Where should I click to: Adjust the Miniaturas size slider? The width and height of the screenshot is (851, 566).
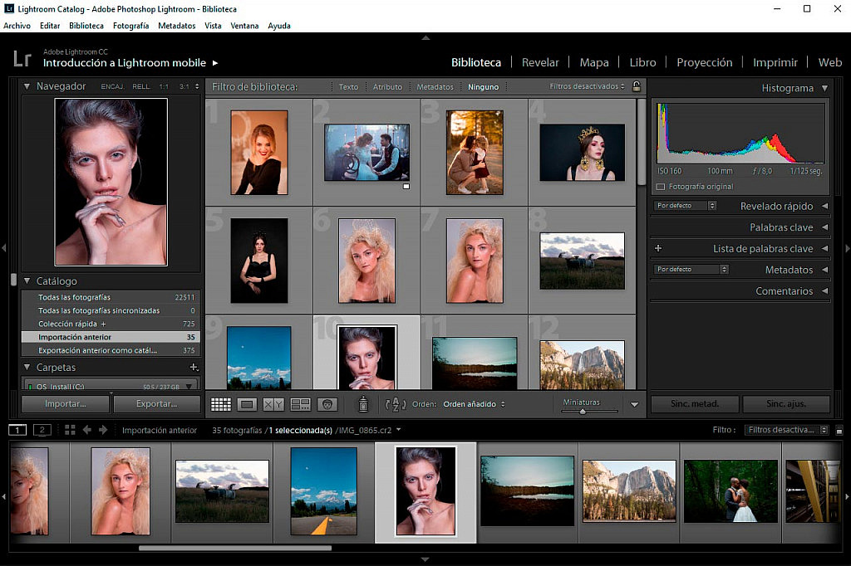pyautogui.click(x=582, y=410)
